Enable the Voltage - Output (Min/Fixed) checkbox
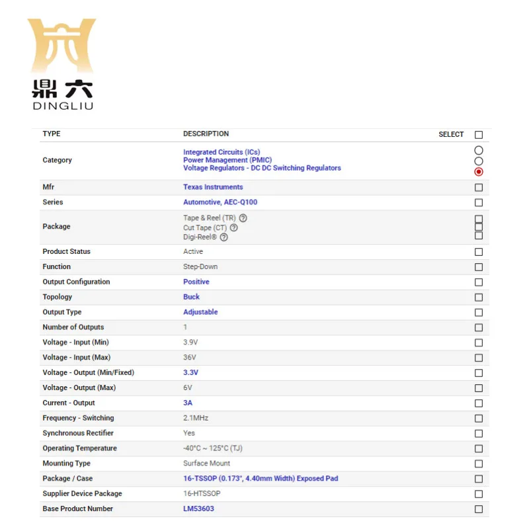 click(478, 373)
